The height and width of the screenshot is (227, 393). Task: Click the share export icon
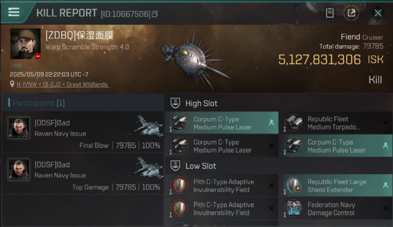pyautogui.click(x=351, y=13)
